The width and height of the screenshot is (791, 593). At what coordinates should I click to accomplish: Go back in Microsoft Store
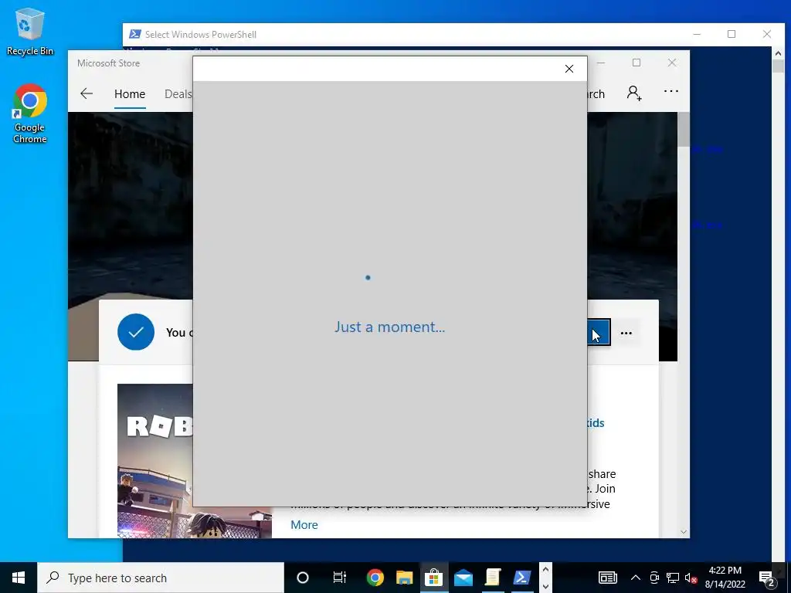click(87, 93)
